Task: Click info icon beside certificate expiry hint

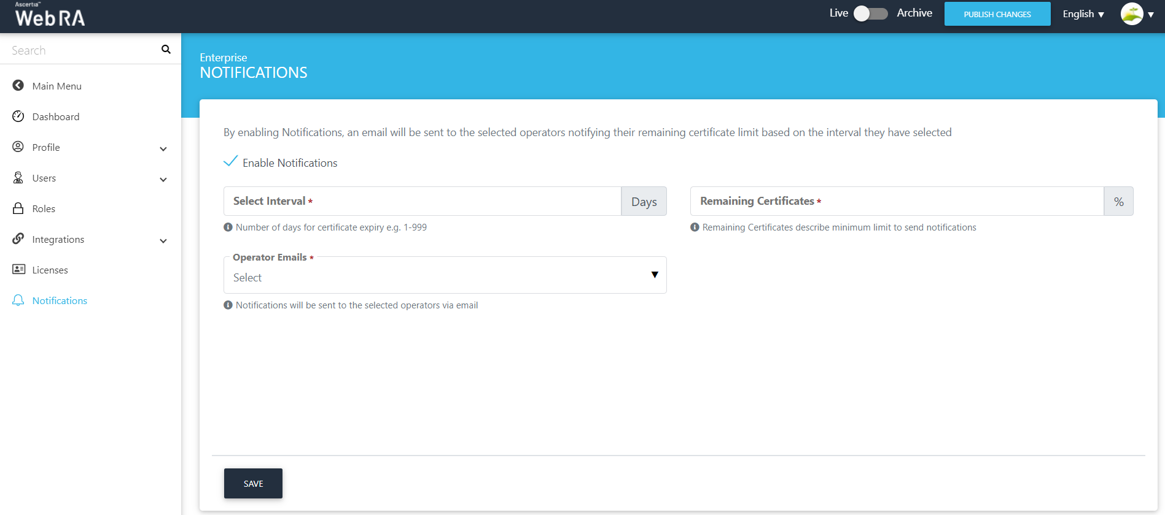Action: [x=228, y=227]
